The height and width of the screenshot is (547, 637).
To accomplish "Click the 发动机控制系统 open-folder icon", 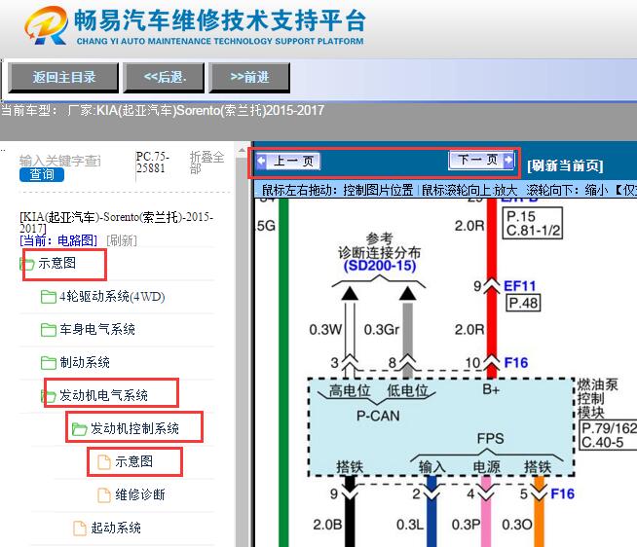I will tap(79, 428).
